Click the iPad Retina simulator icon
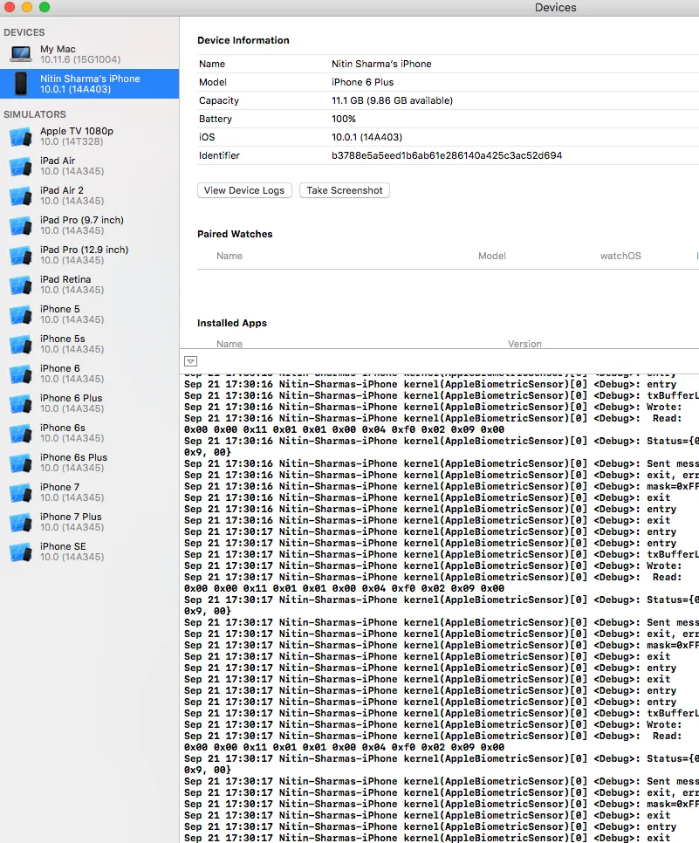The image size is (699, 843). coord(21,285)
